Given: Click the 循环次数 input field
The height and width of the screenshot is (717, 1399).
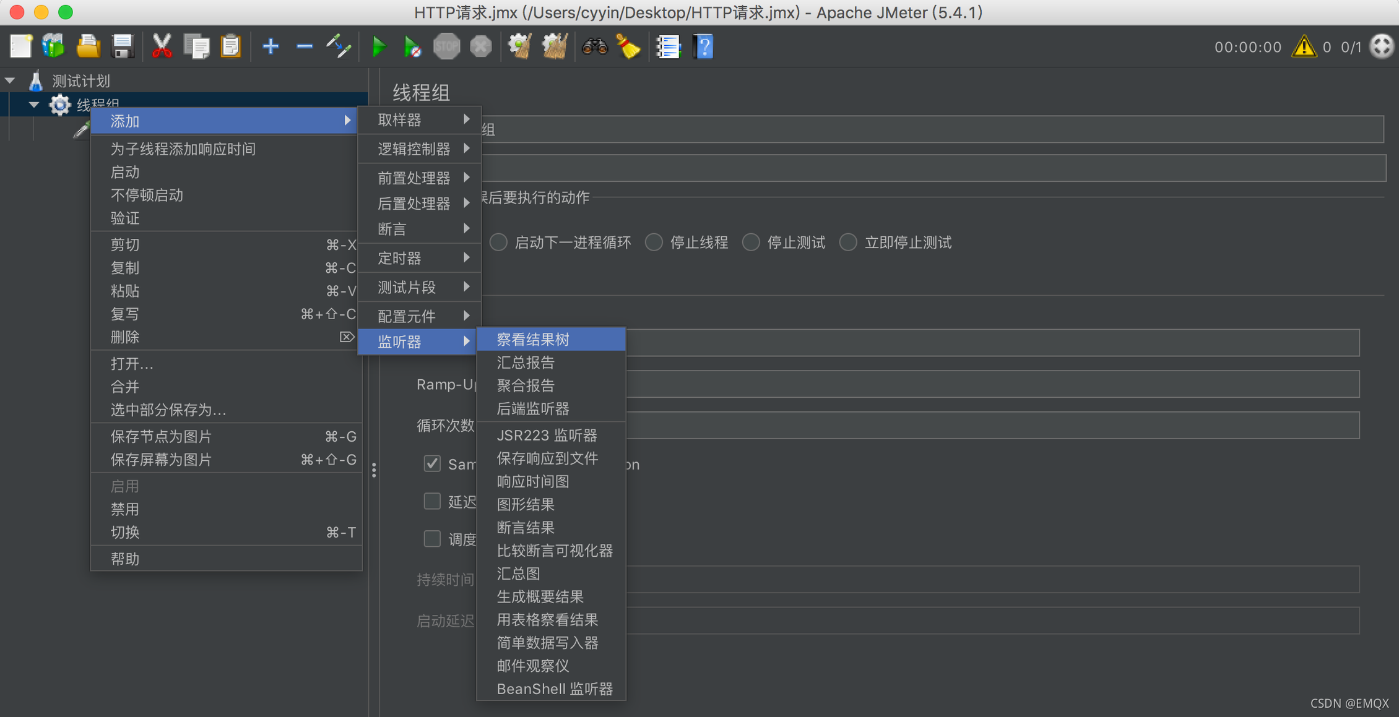Looking at the screenshot, I should point(993,426).
